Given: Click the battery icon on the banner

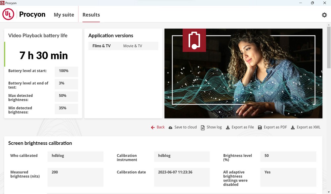Looking at the screenshot, I should pyautogui.click(x=194, y=40).
